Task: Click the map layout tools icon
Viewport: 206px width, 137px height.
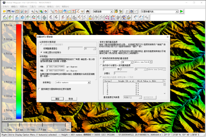Action: (x=17, y=11)
